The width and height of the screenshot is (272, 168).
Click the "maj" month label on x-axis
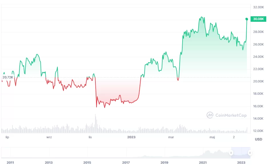212,137
